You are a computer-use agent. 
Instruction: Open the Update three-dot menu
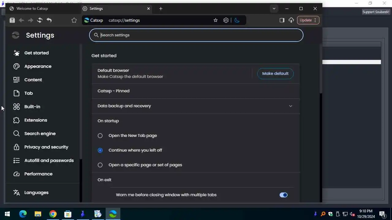[x=315, y=20]
